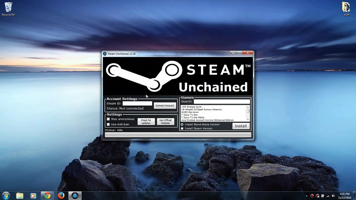Click the first red tray icon

(312, 196)
